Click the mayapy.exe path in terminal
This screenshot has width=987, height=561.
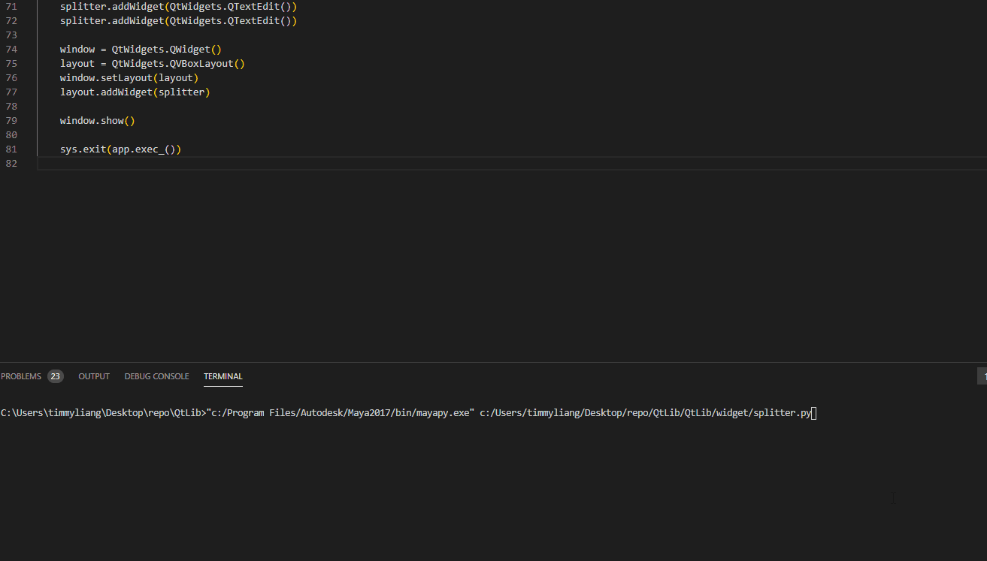coord(341,413)
